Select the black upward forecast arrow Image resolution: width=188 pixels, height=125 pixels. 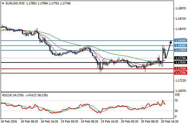168,49
